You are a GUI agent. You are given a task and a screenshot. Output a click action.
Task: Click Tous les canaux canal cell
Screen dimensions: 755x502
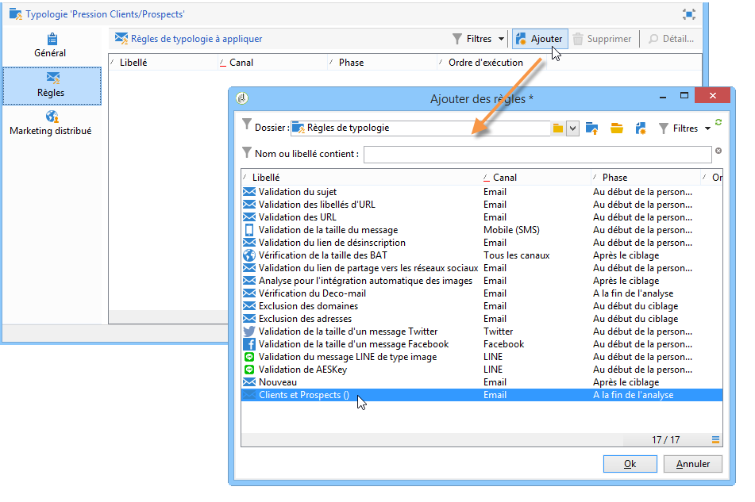pos(516,255)
